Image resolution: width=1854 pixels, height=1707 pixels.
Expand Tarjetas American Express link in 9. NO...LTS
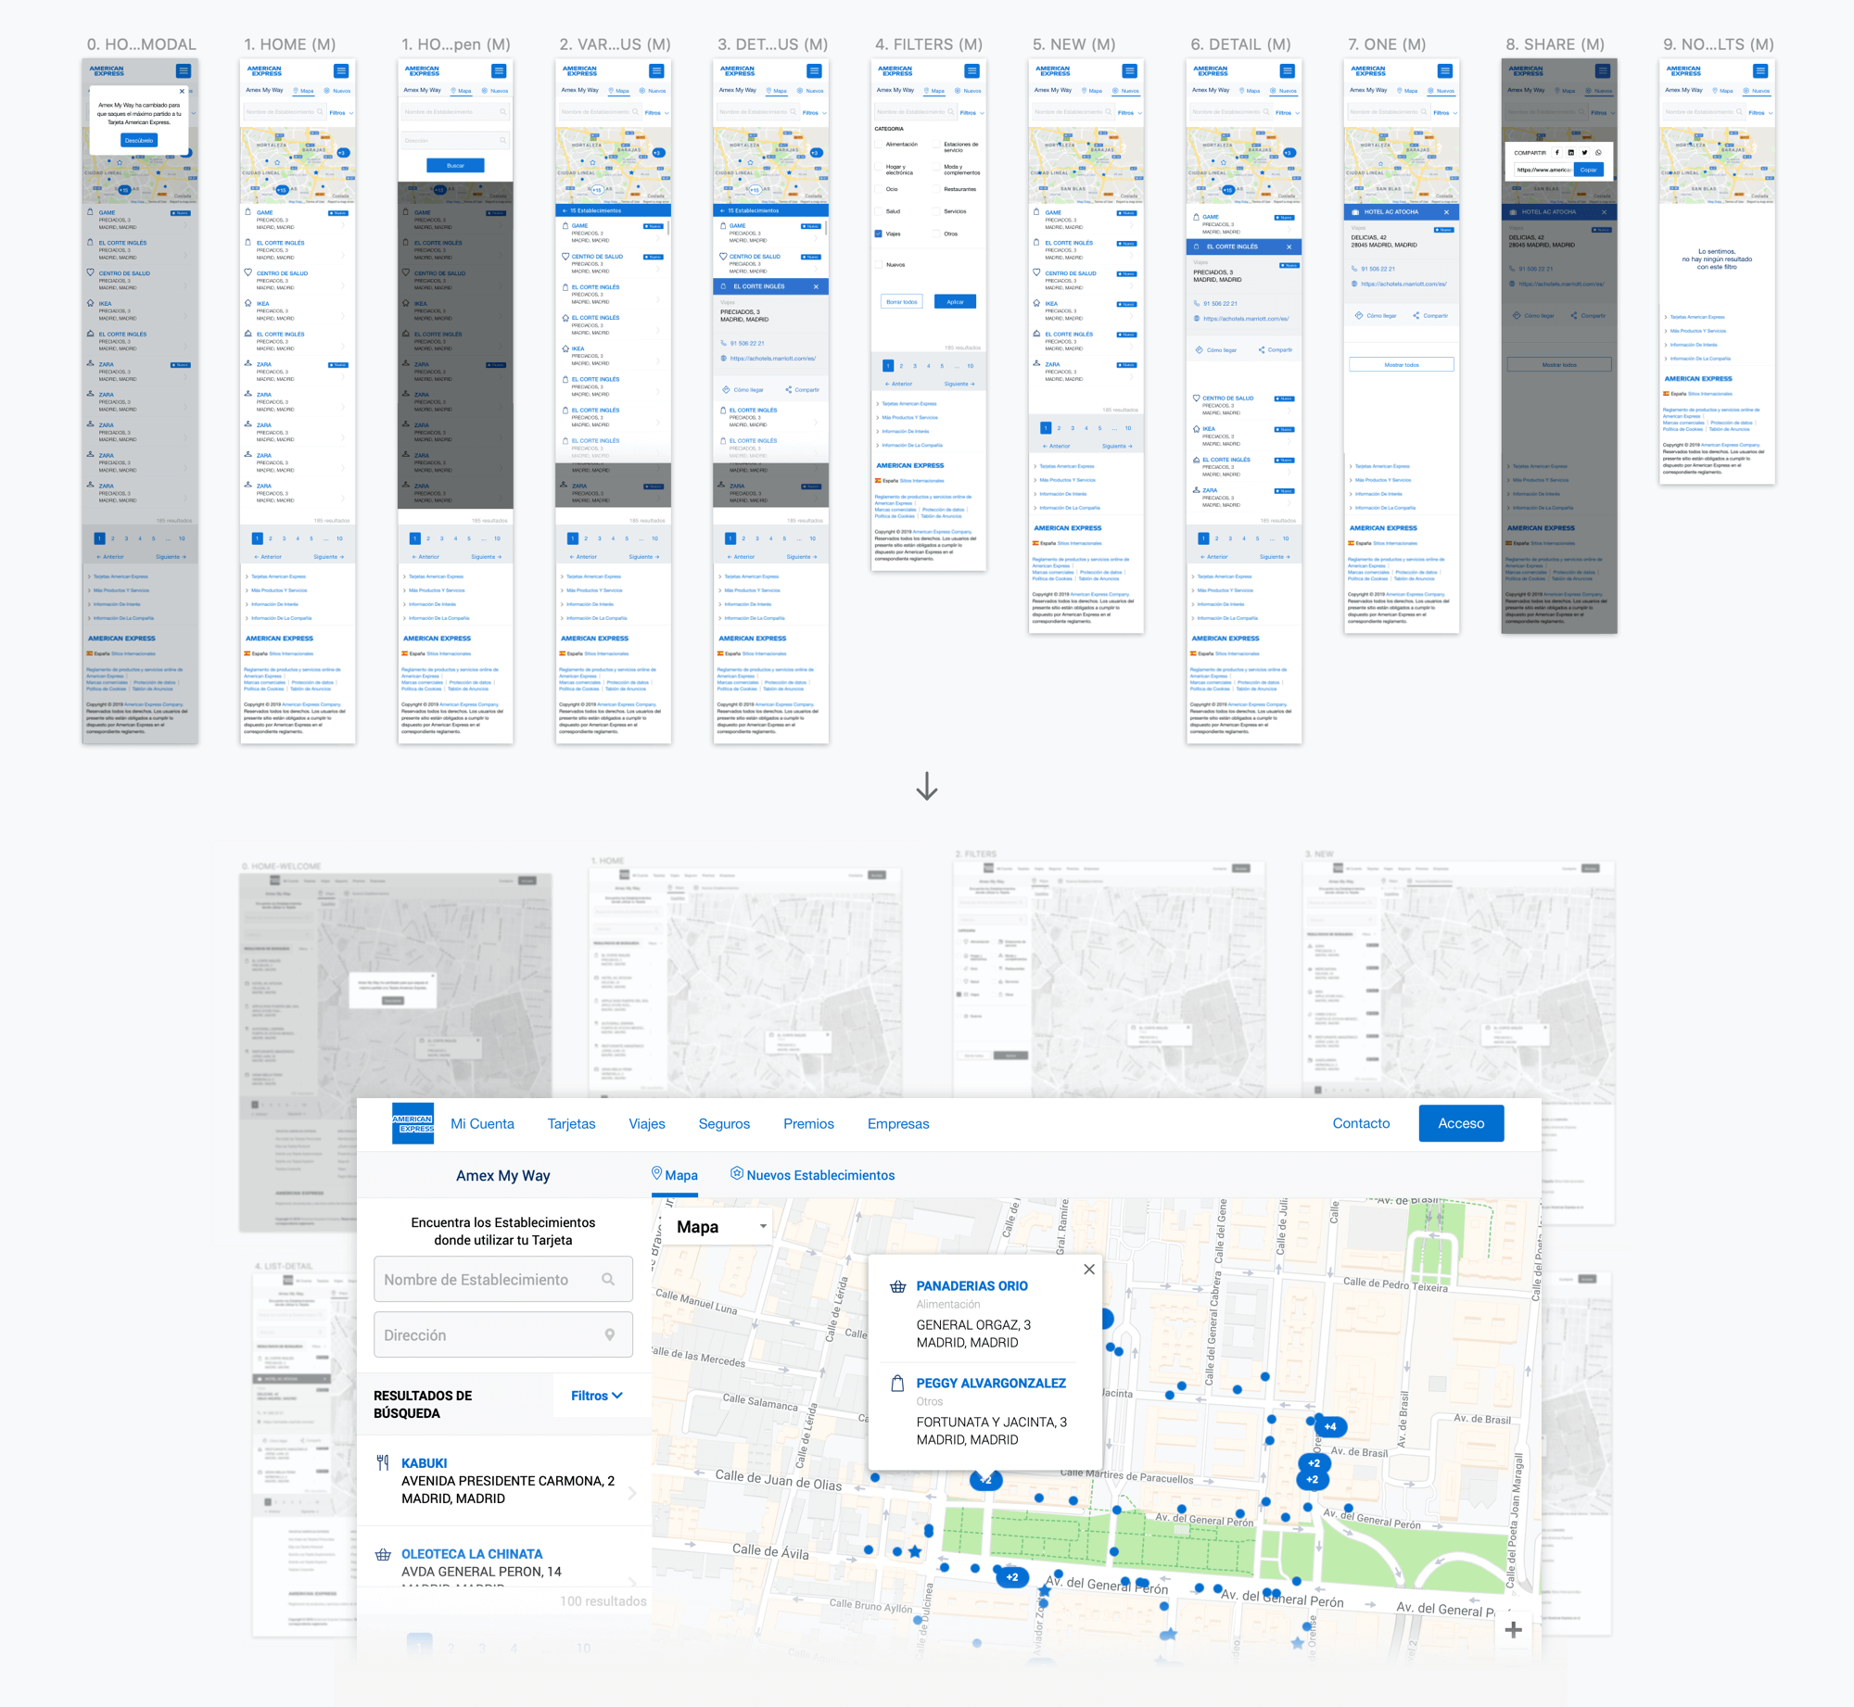(1696, 317)
